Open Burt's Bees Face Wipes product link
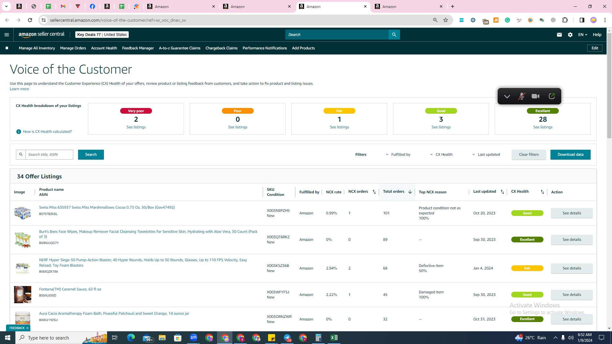The width and height of the screenshot is (612, 344). pyautogui.click(x=148, y=234)
